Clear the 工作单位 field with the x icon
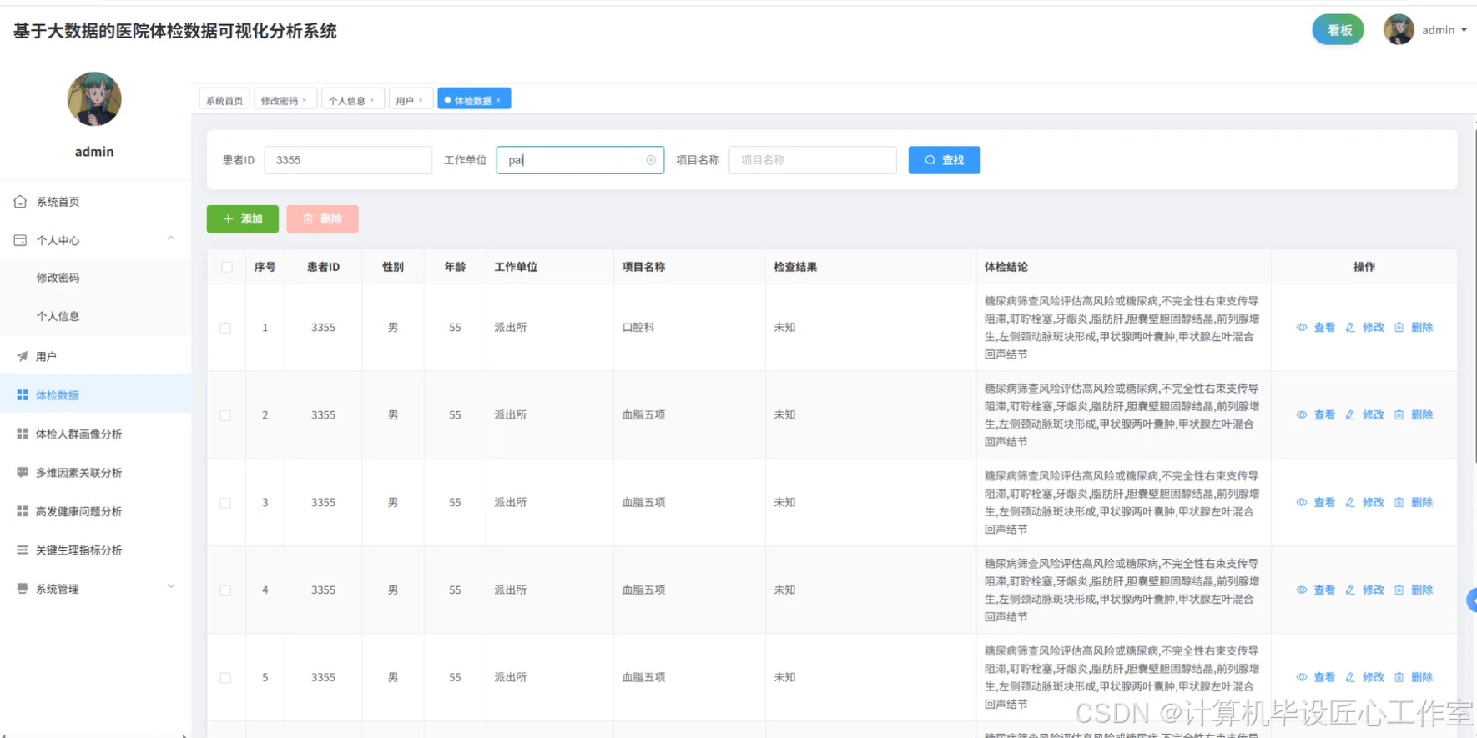 click(651, 160)
